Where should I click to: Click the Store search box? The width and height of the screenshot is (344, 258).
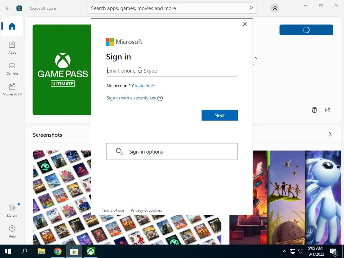pyautogui.click(x=172, y=8)
